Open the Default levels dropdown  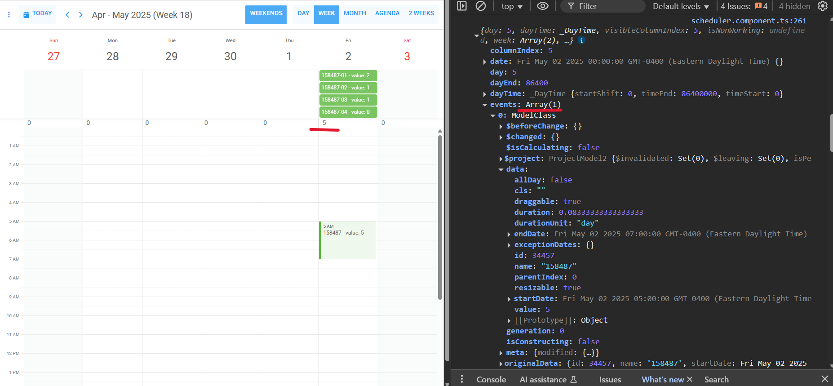click(681, 6)
